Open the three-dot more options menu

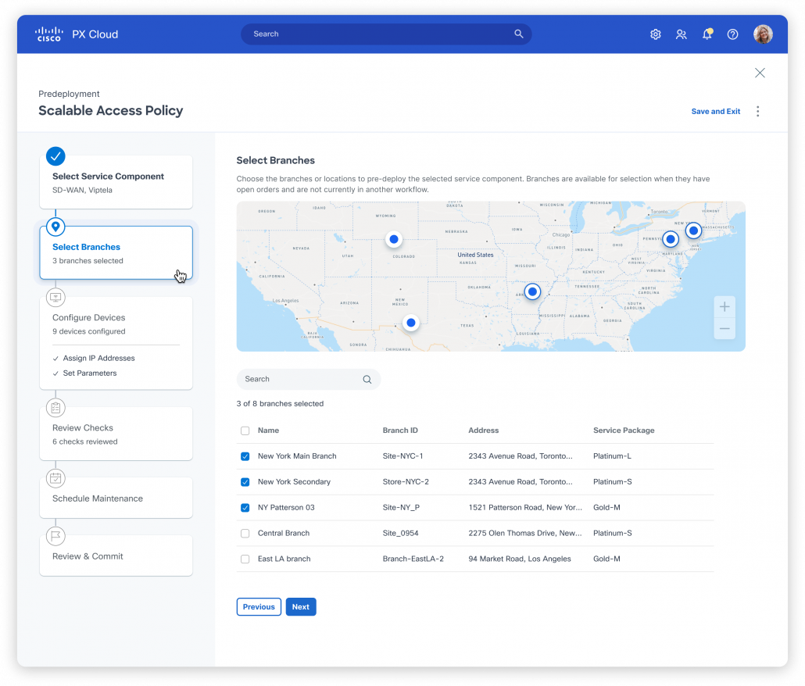click(x=757, y=111)
